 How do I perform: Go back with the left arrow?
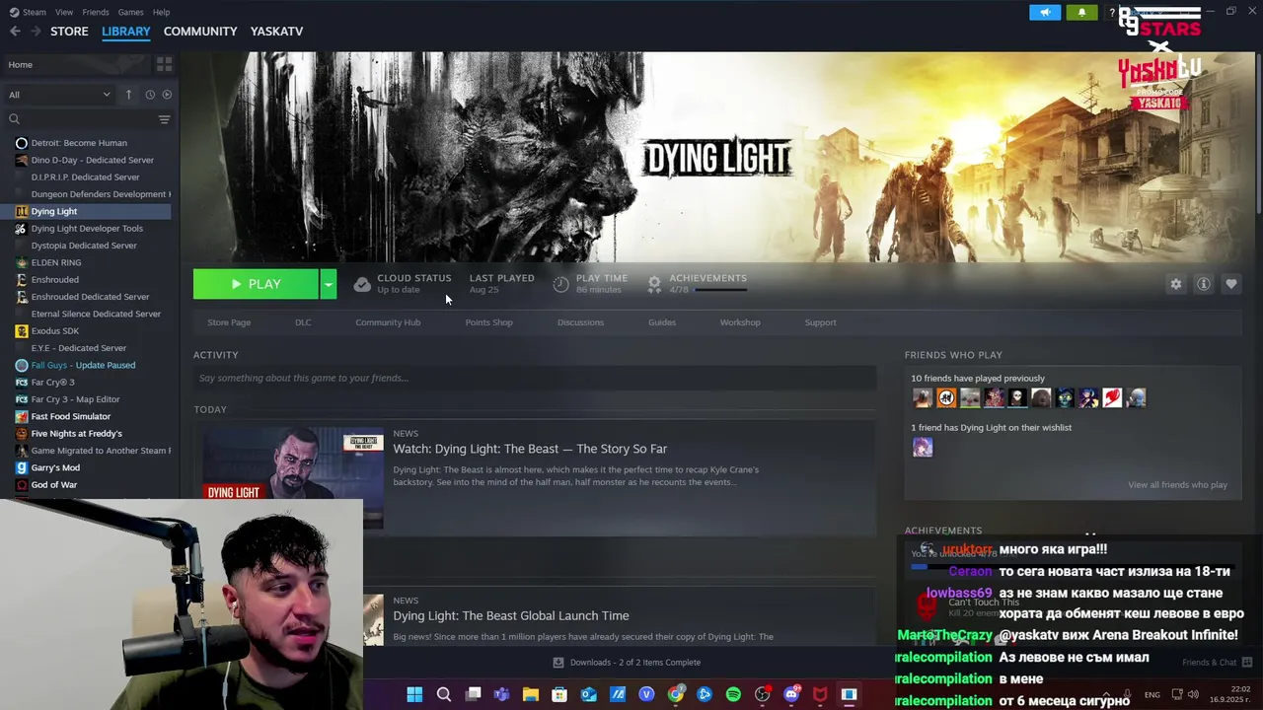[15, 32]
